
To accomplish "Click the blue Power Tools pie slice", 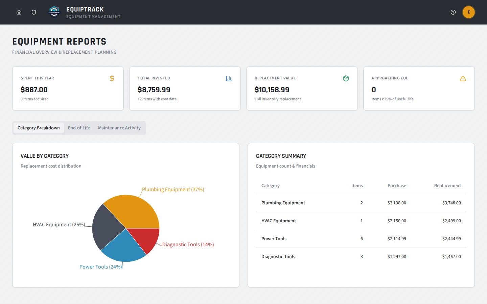I will 123,248.
